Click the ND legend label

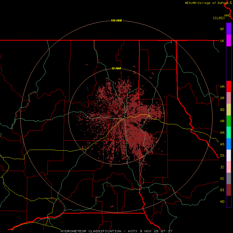pyautogui.click(x=222, y=202)
